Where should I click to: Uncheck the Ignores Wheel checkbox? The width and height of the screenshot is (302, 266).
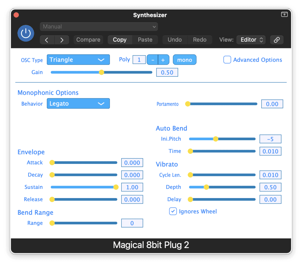tap(173, 211)
